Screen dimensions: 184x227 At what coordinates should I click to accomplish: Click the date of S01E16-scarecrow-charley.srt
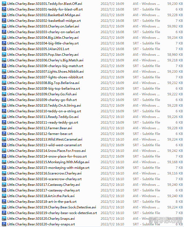pyautogui.click(x=112, y=179)
